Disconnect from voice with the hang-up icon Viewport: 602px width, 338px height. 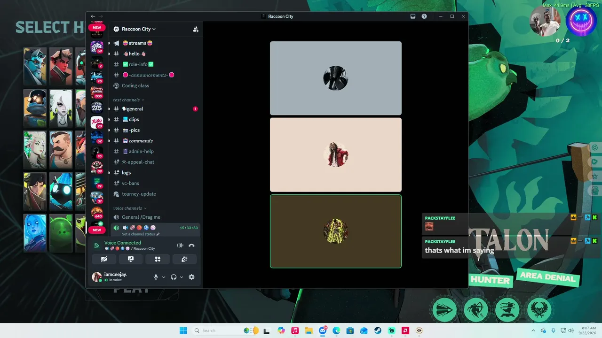click(191, 245)
